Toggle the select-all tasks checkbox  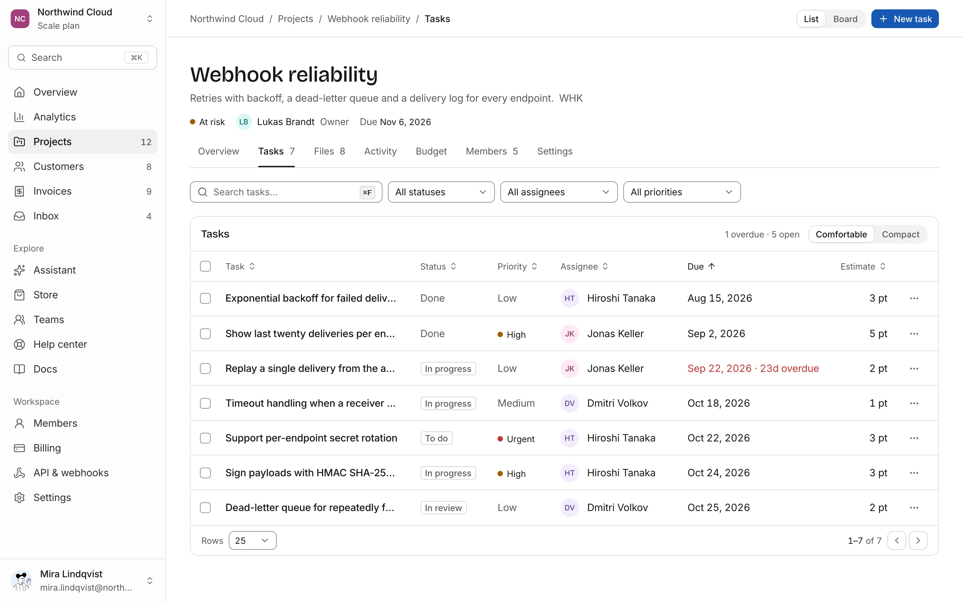click(205, 266)
